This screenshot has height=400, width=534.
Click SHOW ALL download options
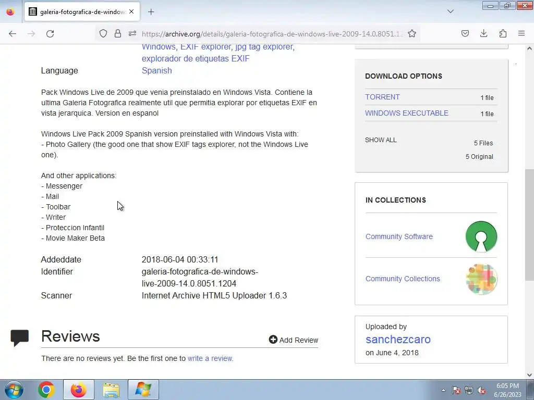[x=381, y=140]
